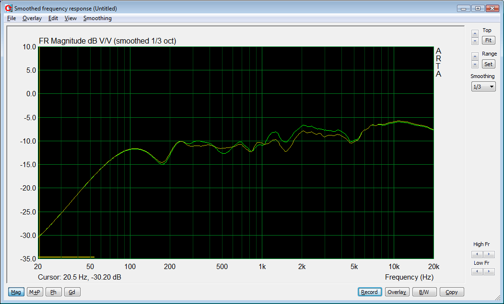Image resolution: width=504 pixels, height=304 pixels.
Task: Click the '100' frequency axis label
Action: click(130, 267)
